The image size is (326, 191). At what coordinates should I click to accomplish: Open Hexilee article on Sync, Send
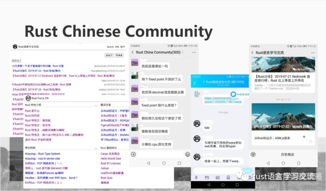51,178
